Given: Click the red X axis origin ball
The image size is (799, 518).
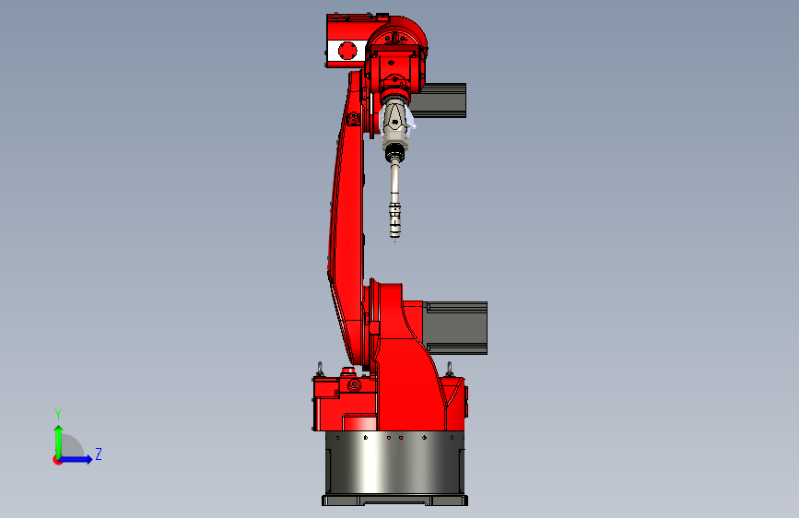Looking at the screenshot, I should pos(57,460).
